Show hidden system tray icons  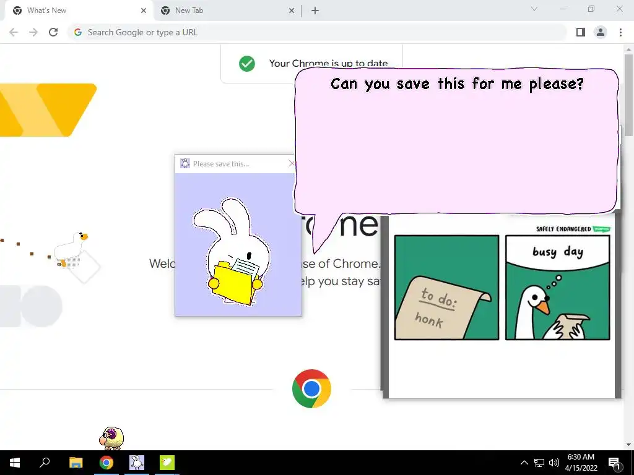tap(524, 463)
